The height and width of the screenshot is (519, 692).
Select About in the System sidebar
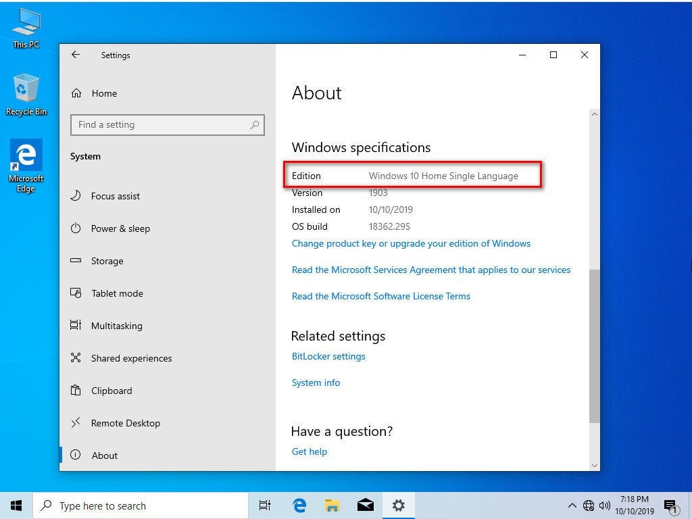tap(105, 455)
